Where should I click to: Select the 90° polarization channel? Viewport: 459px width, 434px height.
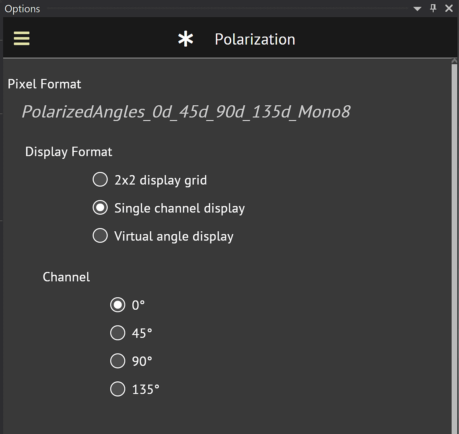tap(117, 361)
